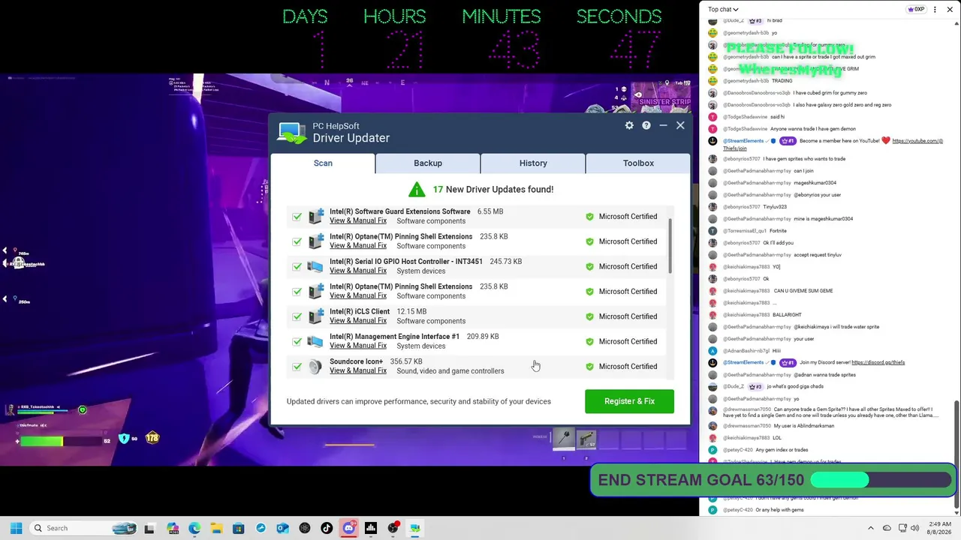Click the device icon for Management Engine Interface #1
The width and height of the screenshot is (961, 540).
[315, 341]
